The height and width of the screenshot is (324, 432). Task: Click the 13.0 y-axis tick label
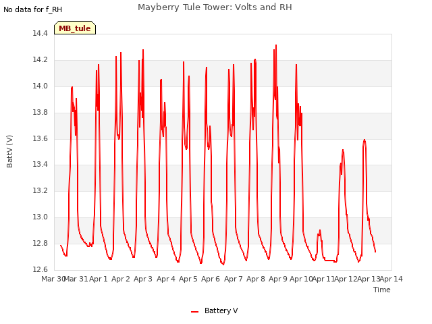coord(40,217)
